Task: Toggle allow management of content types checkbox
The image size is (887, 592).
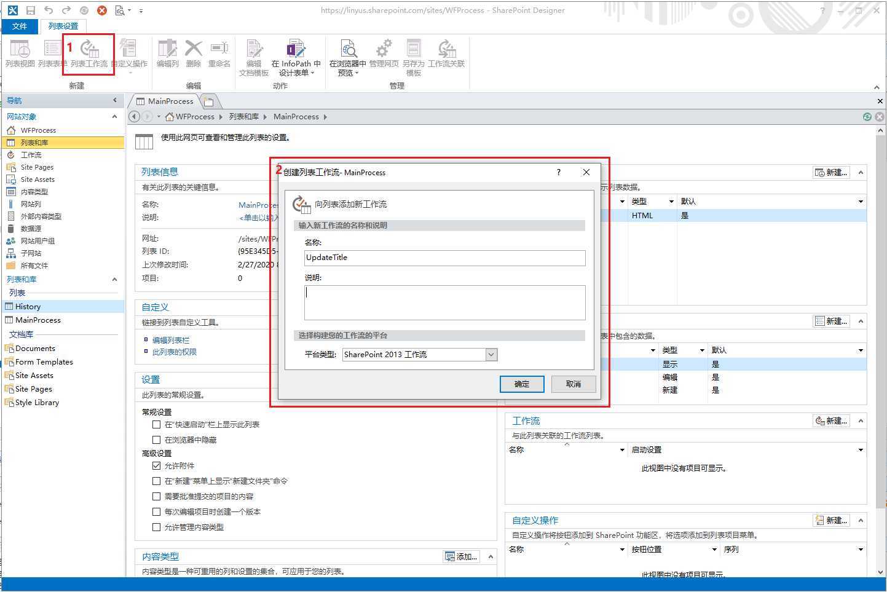Action: point(156,527)
